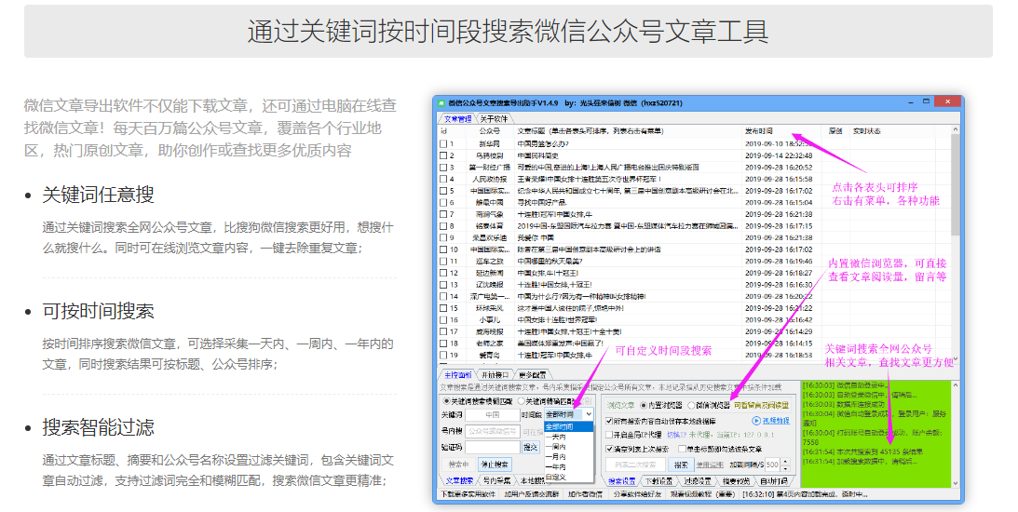This screenshot has height=512, width=1018.
Task: Click the app icon in the title bar
Action: tap(441, 102)
